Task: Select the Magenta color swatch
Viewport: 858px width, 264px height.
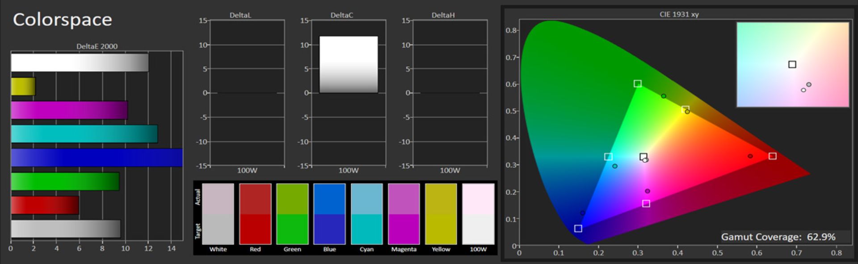Action: tap(404, 214)
